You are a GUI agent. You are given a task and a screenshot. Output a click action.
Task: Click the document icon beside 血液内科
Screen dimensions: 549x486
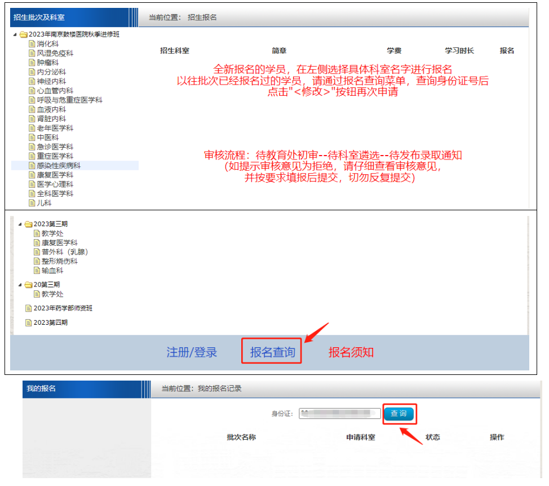[x=32, y=109]
